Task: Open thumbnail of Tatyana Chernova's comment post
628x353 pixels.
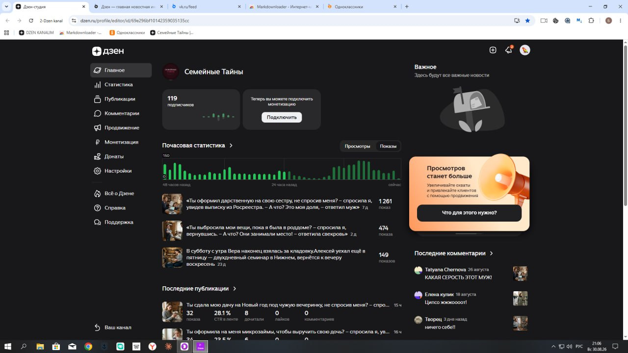Action: click(520, 274)
